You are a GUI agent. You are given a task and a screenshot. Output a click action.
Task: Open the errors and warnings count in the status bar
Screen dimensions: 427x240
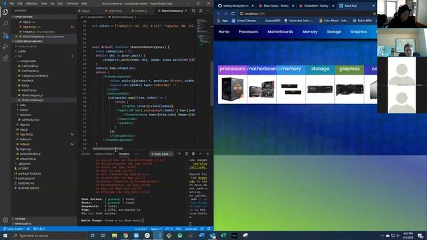coord(39,229)
